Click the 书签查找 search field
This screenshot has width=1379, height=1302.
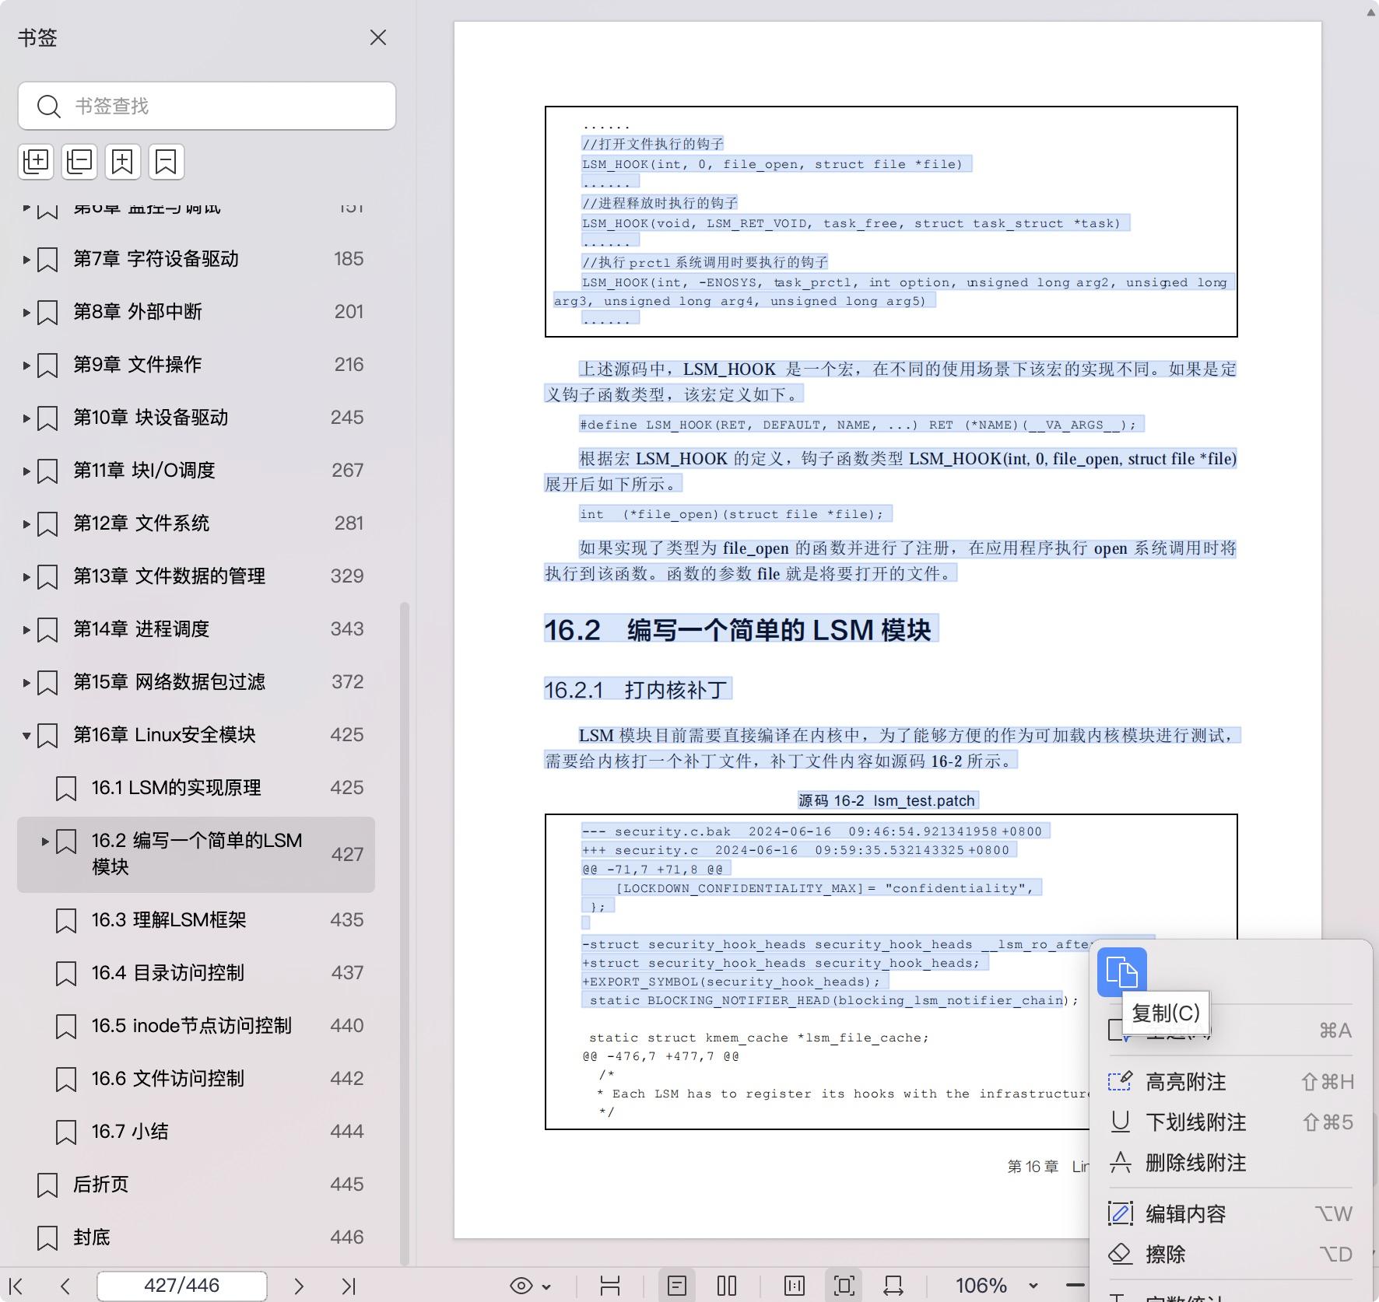click(206, 106)
